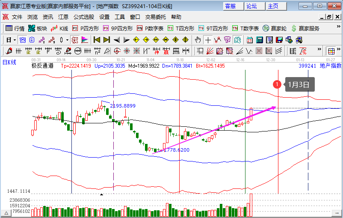Click the triangle button at bottom-left corner
The width and height of the screenshot is (343, 218).
6,213
